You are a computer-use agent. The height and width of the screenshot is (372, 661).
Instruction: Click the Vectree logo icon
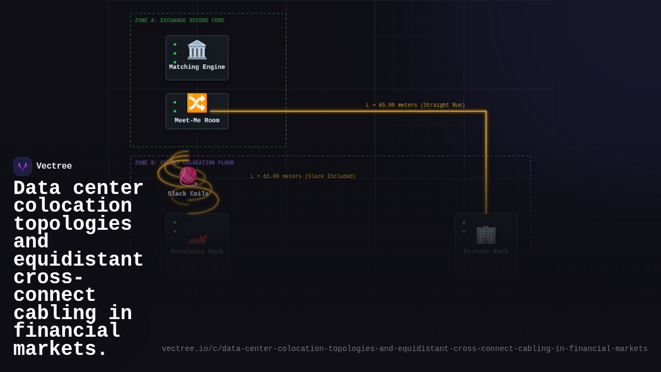click(x=22, y=166)
